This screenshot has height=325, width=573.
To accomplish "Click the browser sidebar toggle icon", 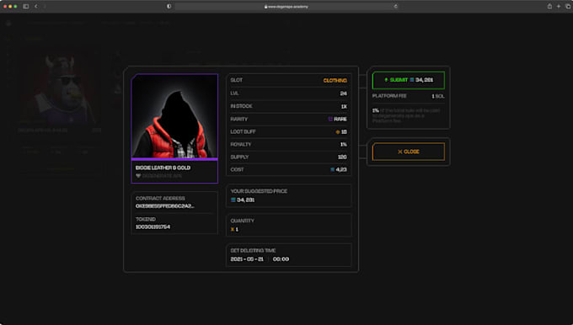I will tap(25, 6).
